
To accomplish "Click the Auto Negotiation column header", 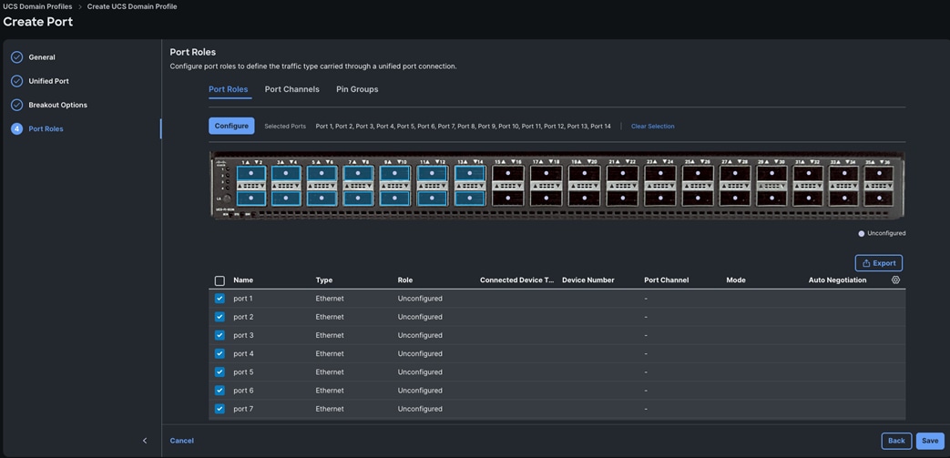I will pos(837,280).
